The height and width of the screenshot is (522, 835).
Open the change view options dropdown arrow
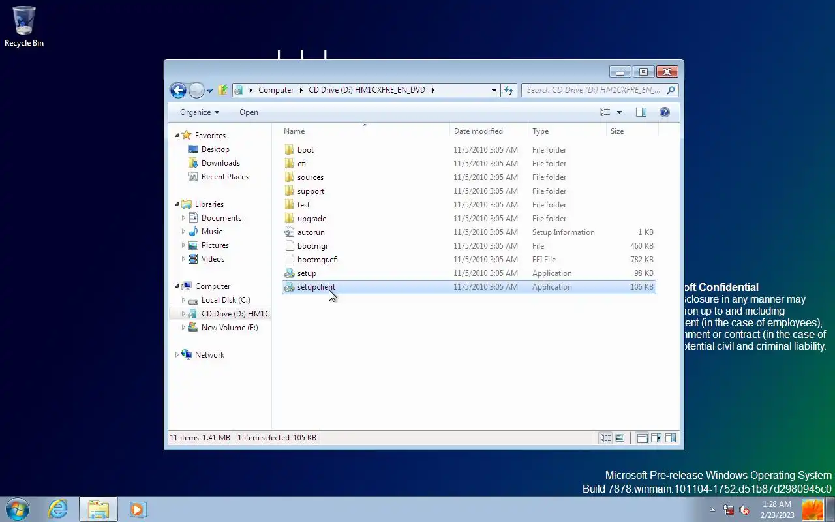tap(619, 112)
